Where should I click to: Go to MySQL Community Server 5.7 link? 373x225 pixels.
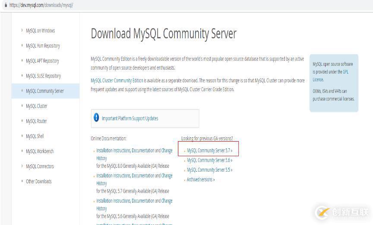point(209,151)
